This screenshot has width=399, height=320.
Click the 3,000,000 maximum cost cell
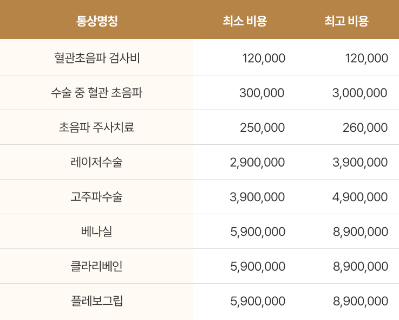pyautogui.click(x=359, y=93)
